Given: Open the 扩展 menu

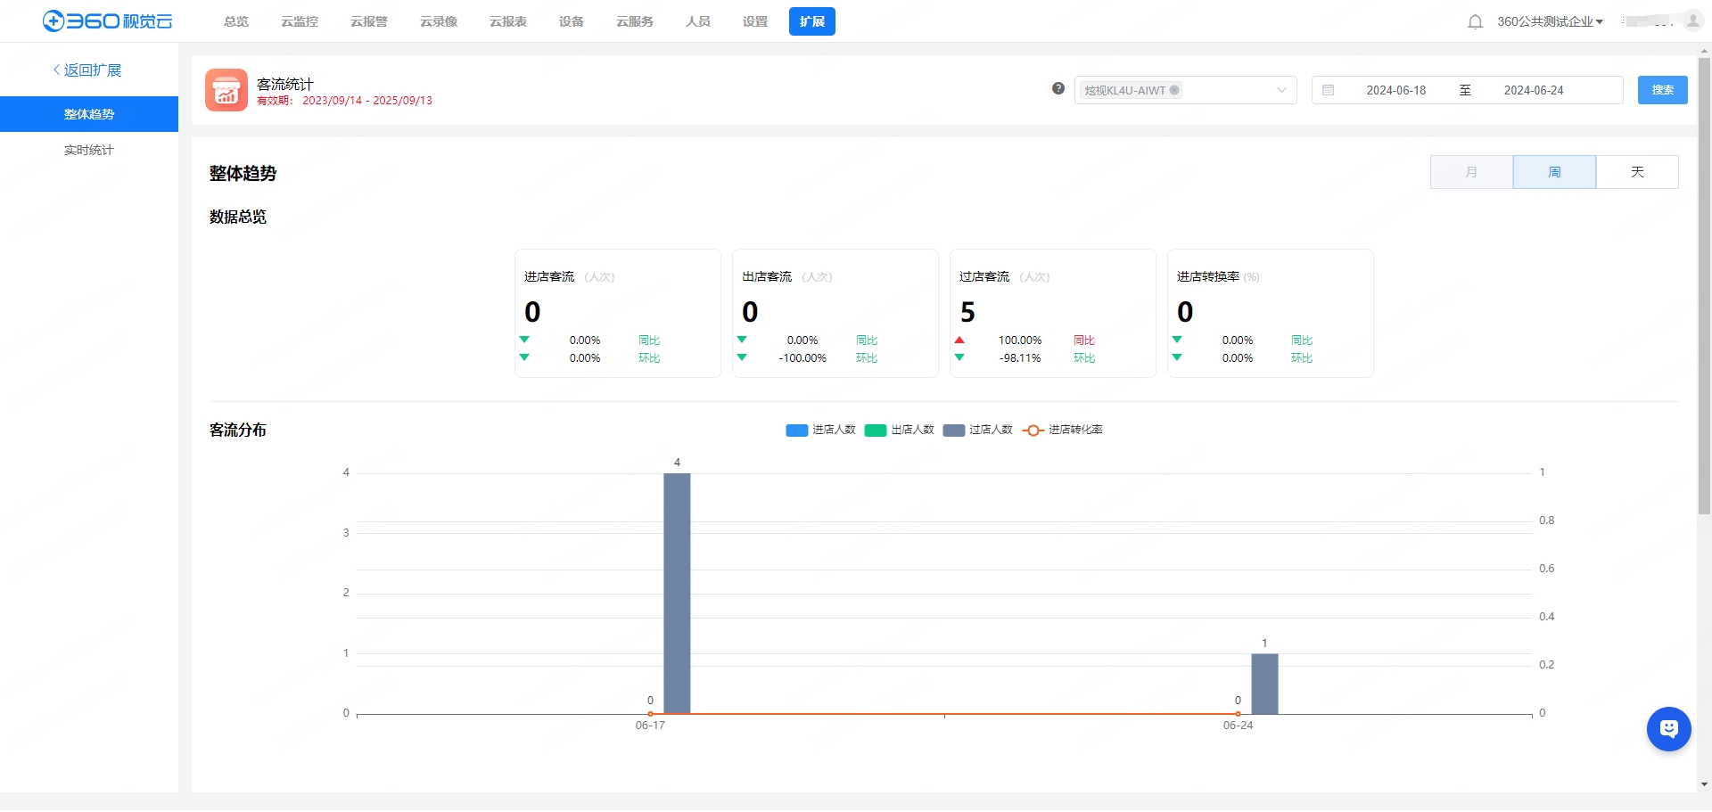Looking at the screenshot, I should click(x=812, y=21).
